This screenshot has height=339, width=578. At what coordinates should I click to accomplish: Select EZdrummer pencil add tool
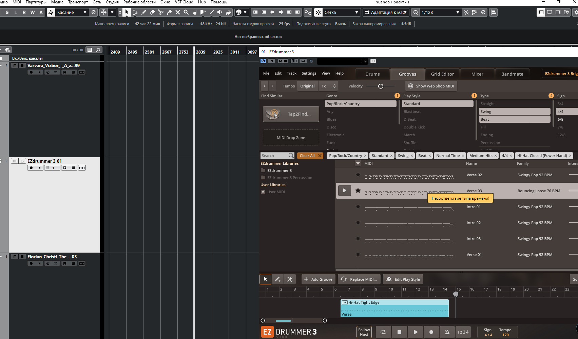click(x=277, y=279)
